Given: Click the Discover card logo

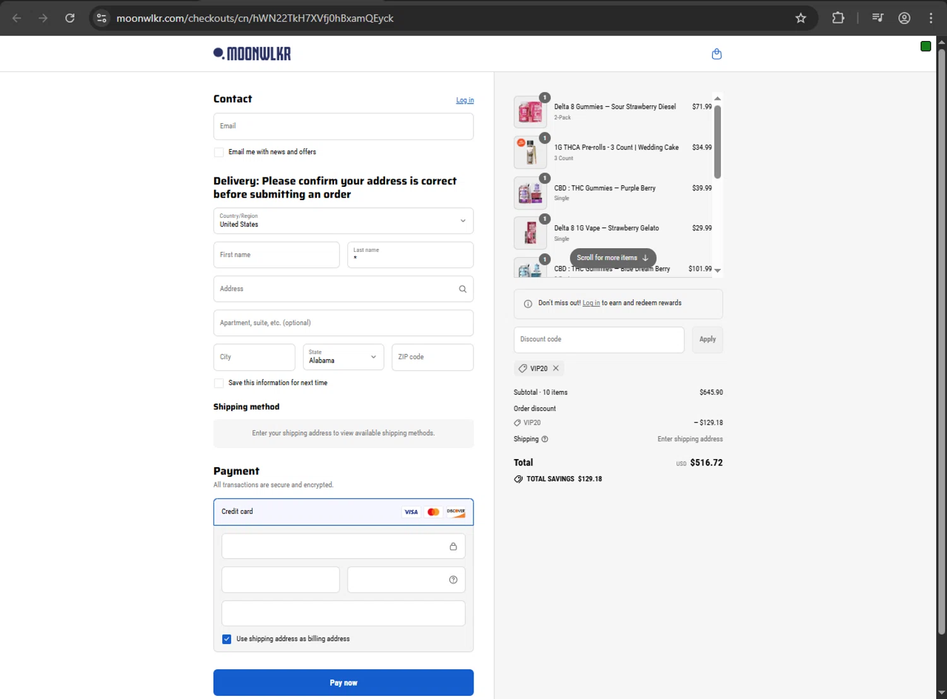Looking at the screenshot, I should (456, 512).
